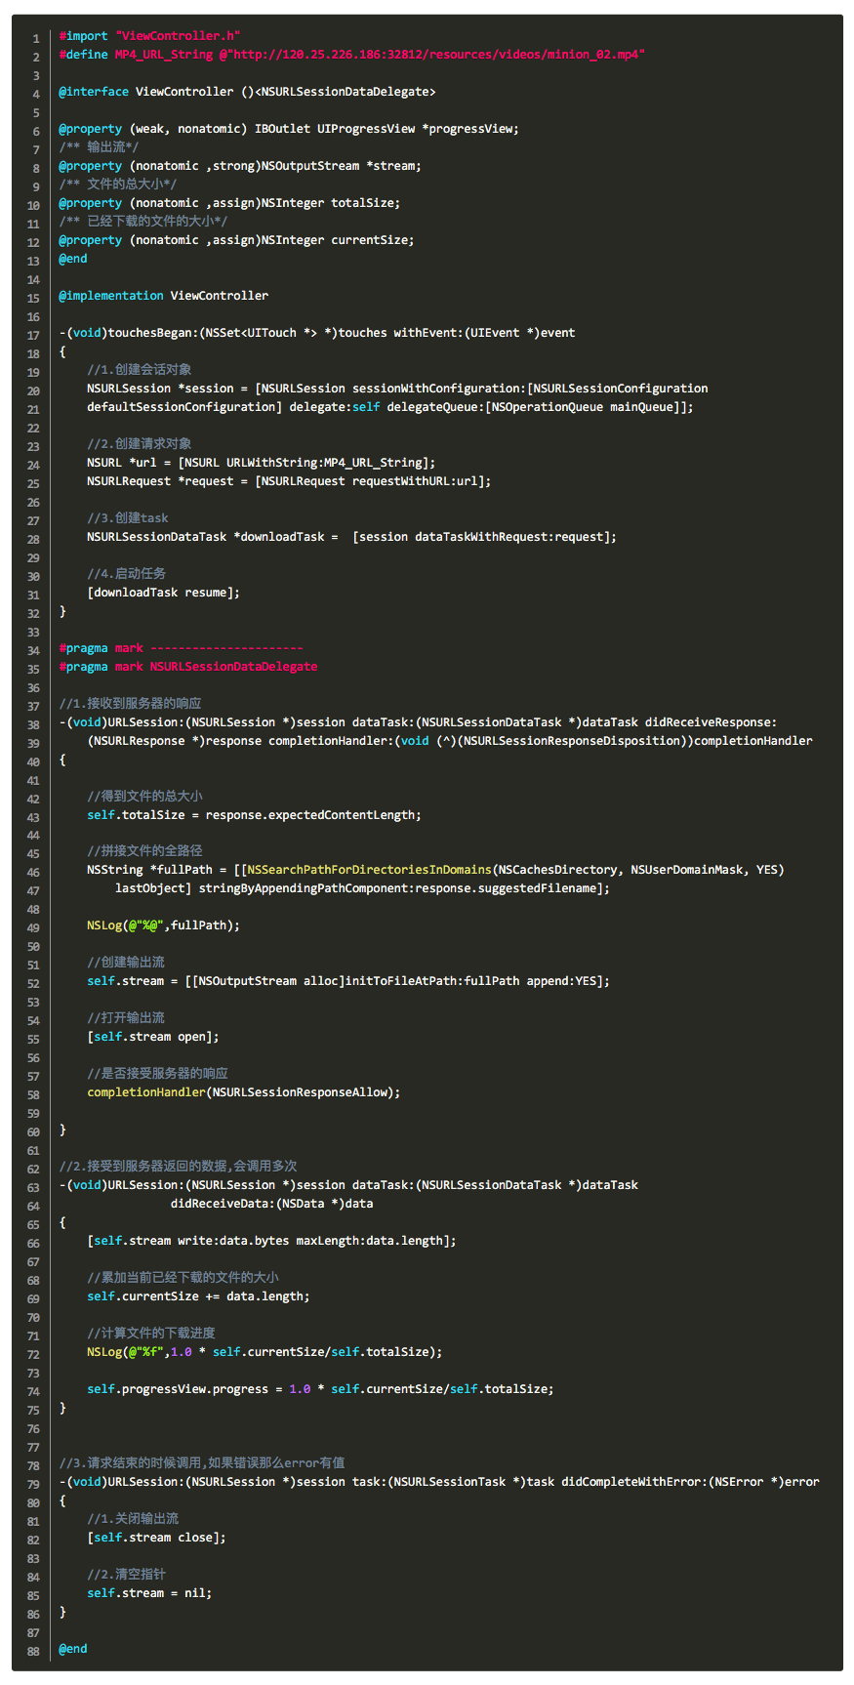
Task: Click write:data.bytes maxLength:data.length call
Action: 310,1241
